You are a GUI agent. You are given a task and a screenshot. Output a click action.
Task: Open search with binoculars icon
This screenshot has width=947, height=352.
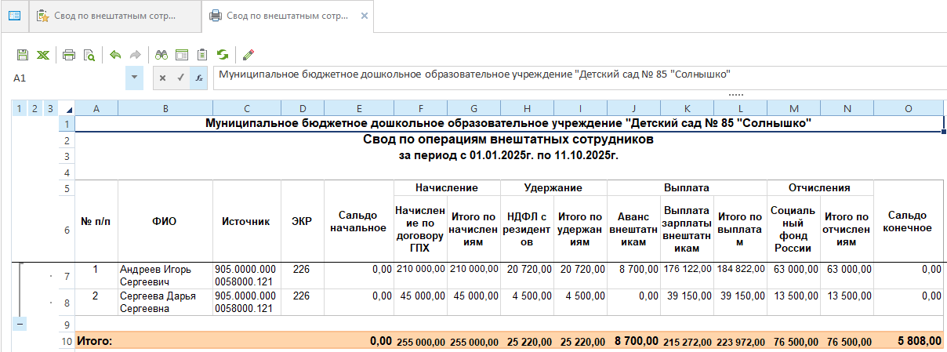click(161, 55)
